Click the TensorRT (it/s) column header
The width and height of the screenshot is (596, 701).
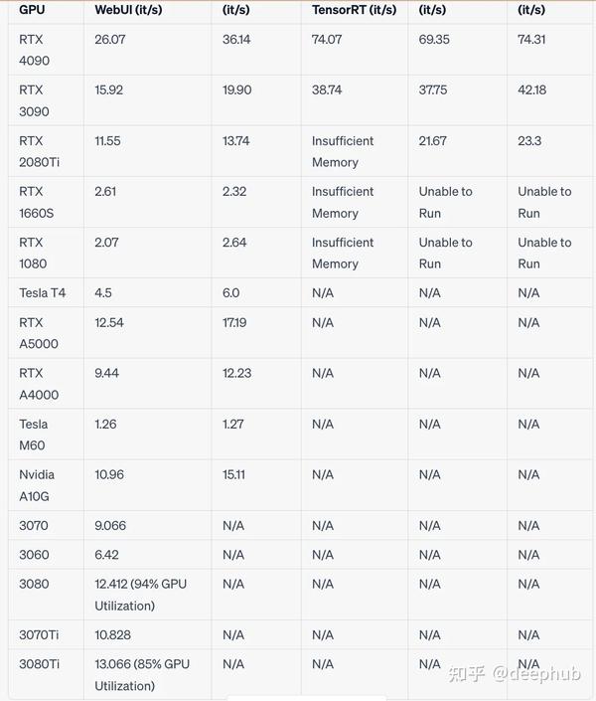pos(354,9)
